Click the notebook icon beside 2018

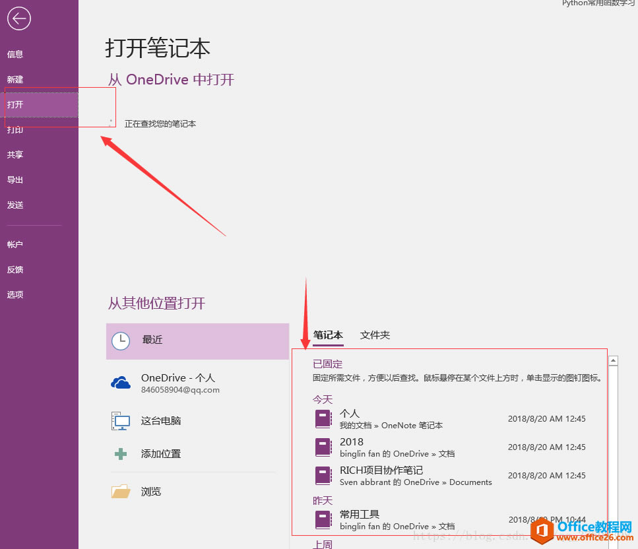pos(323,447)
